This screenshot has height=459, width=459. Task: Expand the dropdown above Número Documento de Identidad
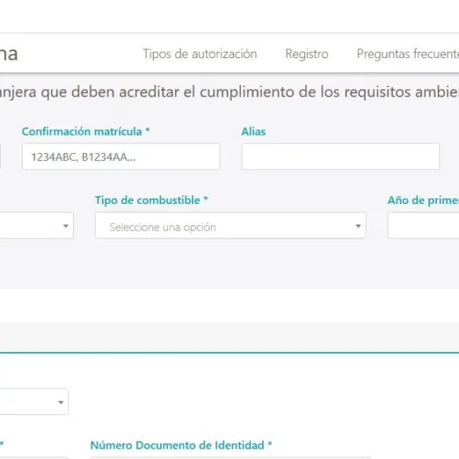click(35, 402)
